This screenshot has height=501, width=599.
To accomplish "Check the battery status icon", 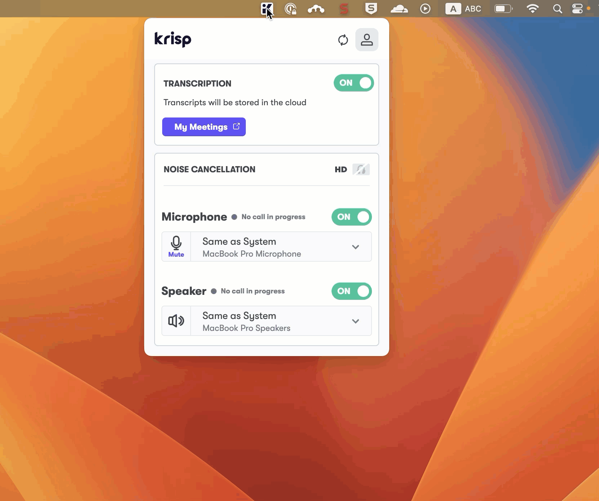I will point(503,9).
